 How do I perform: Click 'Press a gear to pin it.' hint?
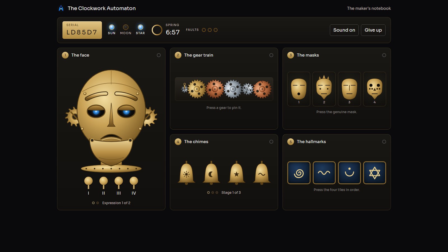click(x=224, y=108)
